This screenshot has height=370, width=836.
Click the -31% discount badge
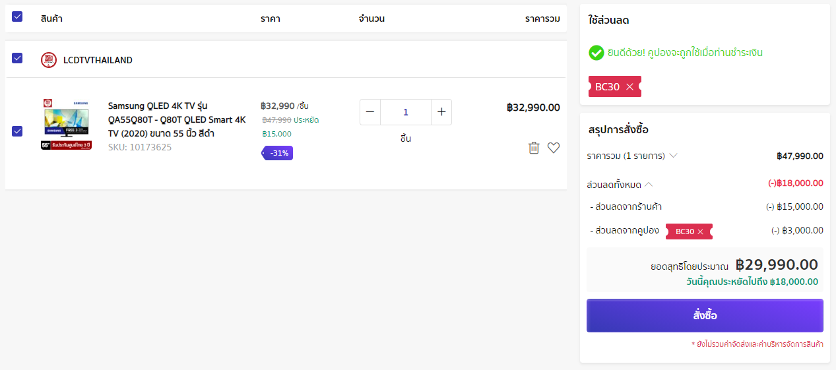(x=277, y=153)
